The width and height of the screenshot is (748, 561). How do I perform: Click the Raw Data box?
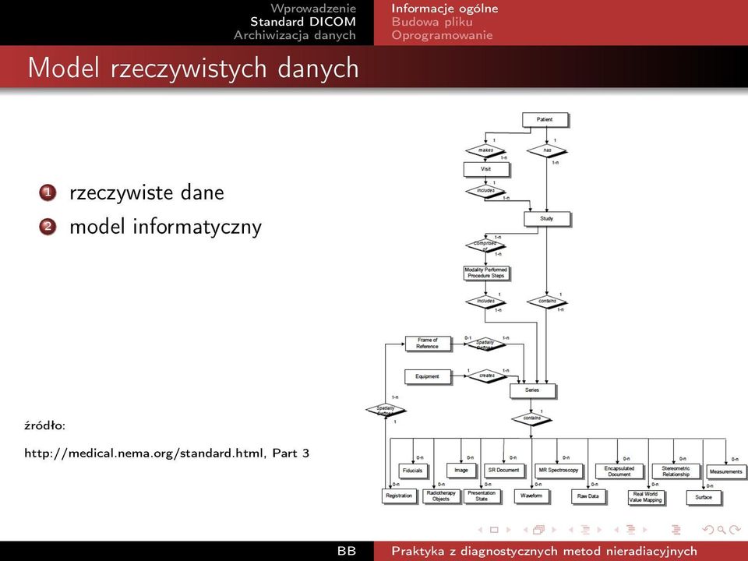[588, 496]
